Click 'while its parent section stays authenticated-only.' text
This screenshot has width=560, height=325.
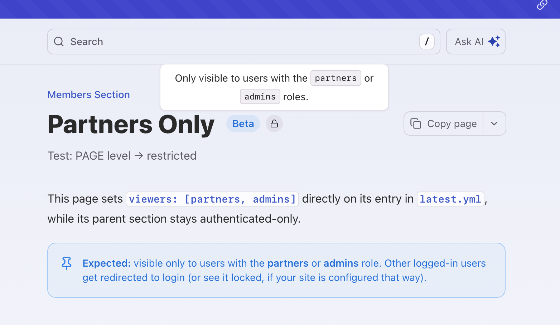coord(174,219)
